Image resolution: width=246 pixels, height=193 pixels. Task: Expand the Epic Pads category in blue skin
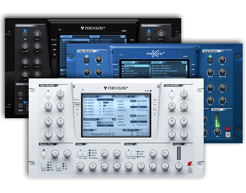pyautogui.click(x=129, y=76)
